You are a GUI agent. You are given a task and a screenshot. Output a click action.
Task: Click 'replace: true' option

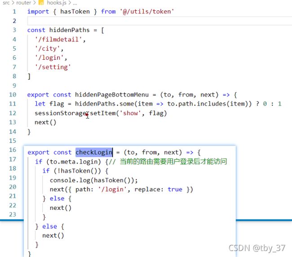(x=158, y=190)
